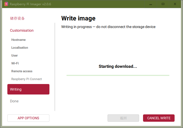Click the write progress bar

[x=118, y=75]
